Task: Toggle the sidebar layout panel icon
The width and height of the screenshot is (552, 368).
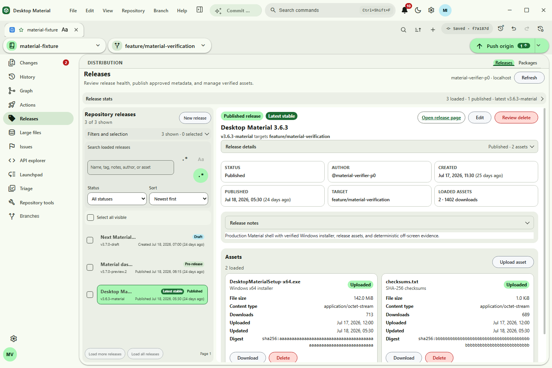Action: click(x=200, y=10)
